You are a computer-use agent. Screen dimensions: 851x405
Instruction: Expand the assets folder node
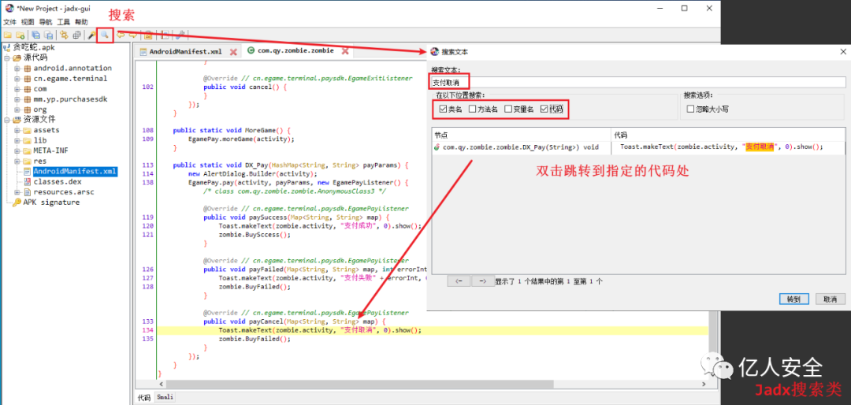point(17,130)
